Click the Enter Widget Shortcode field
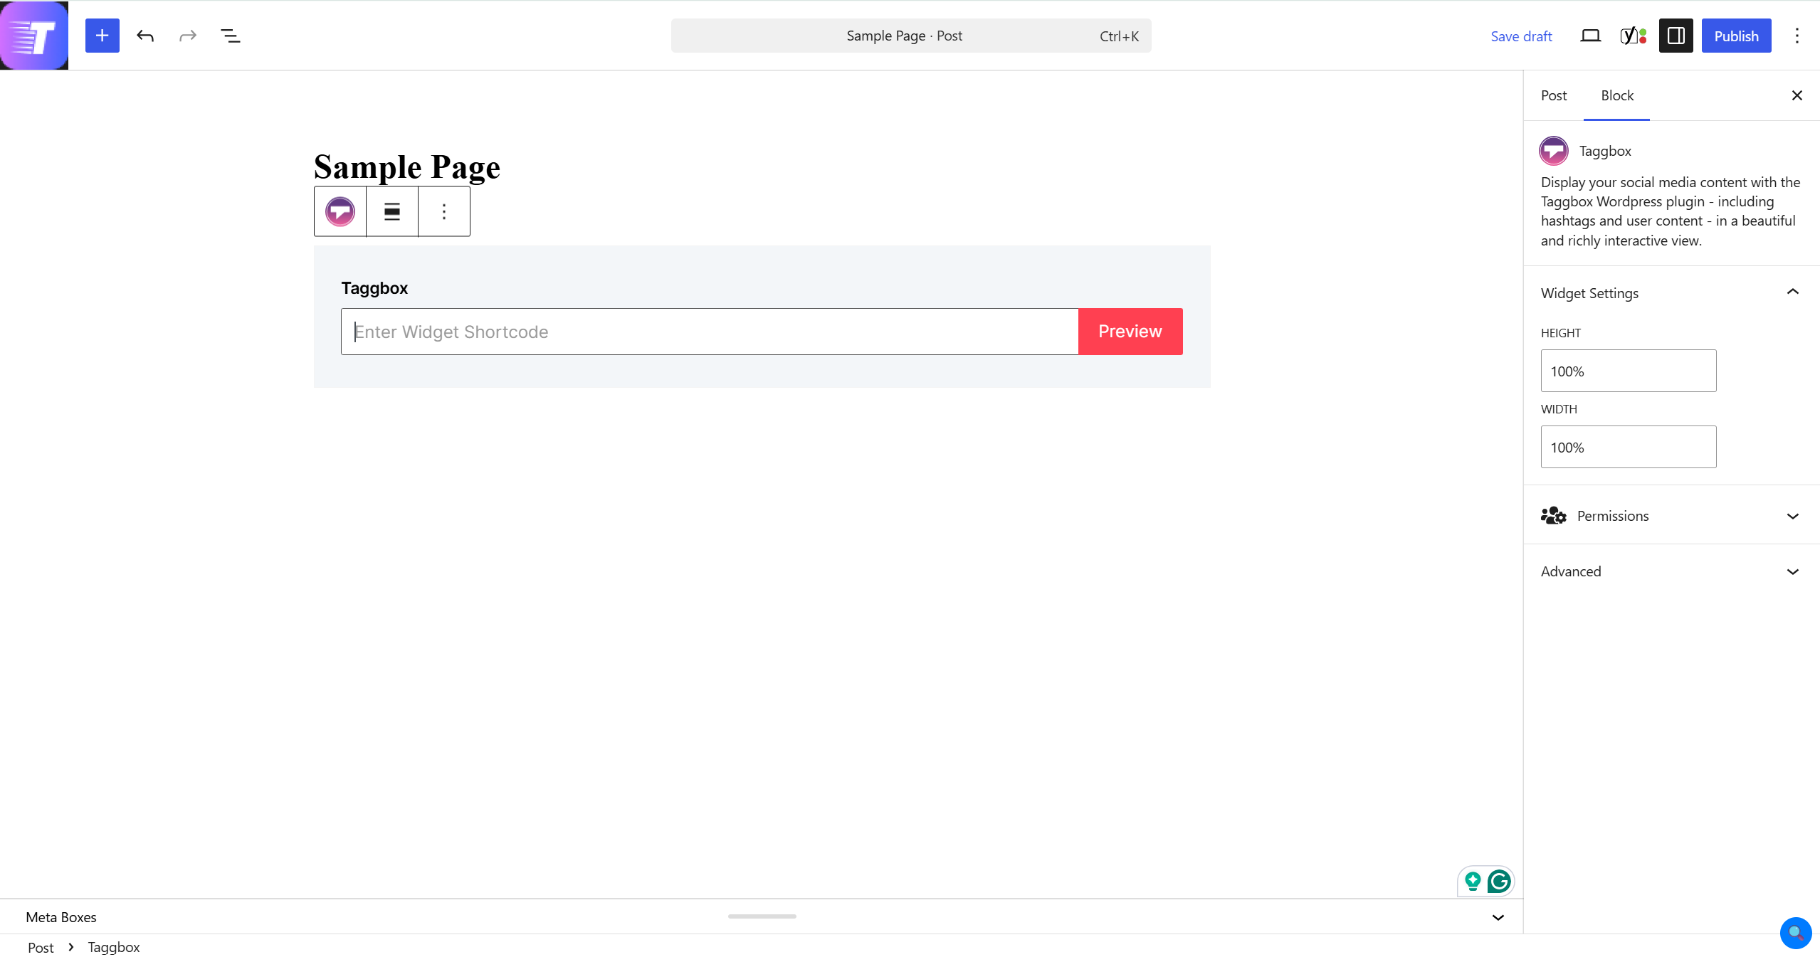 pyautogui.click(x=710, y=332)
